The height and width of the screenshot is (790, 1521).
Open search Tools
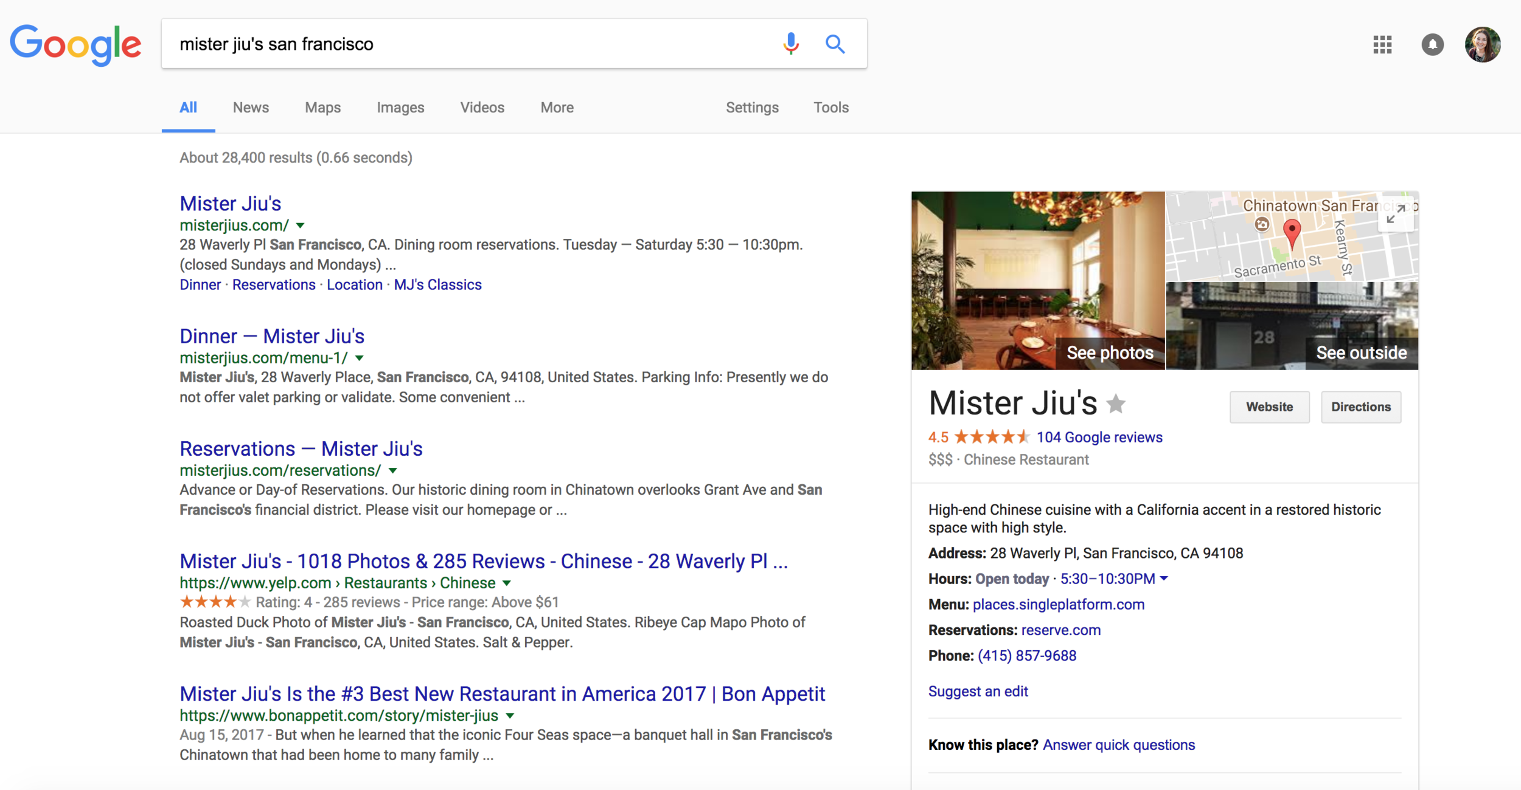tap(830, 108)
